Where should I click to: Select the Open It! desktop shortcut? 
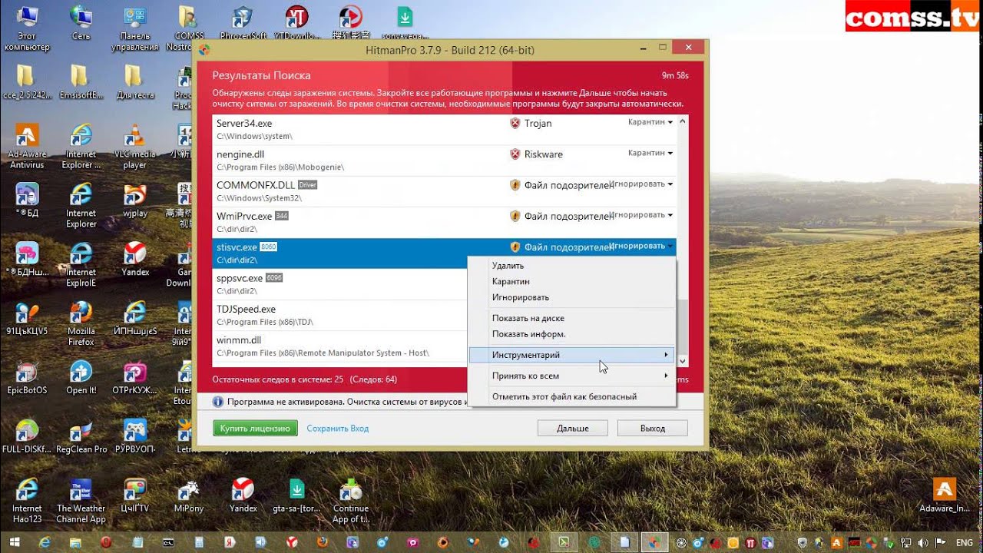[81, 377]
